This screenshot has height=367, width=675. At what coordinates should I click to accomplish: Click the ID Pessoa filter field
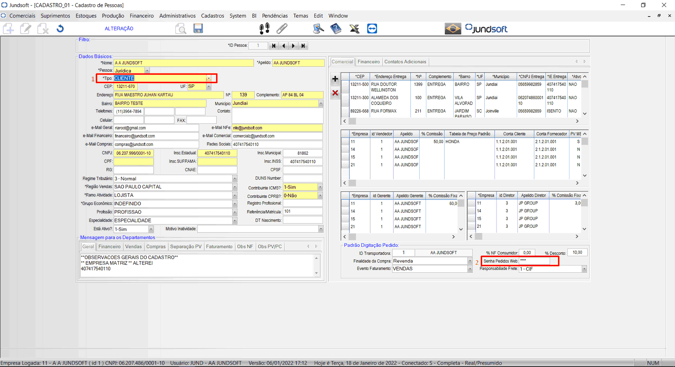point(258,46)
